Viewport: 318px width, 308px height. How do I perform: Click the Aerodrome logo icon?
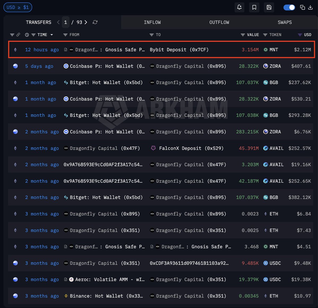point(71,280)
